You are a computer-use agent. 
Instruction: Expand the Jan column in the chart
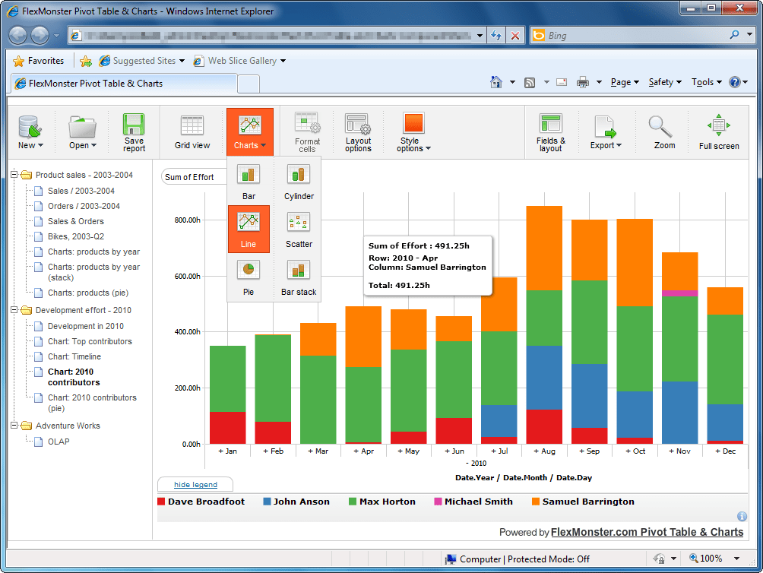click(228, 450)
